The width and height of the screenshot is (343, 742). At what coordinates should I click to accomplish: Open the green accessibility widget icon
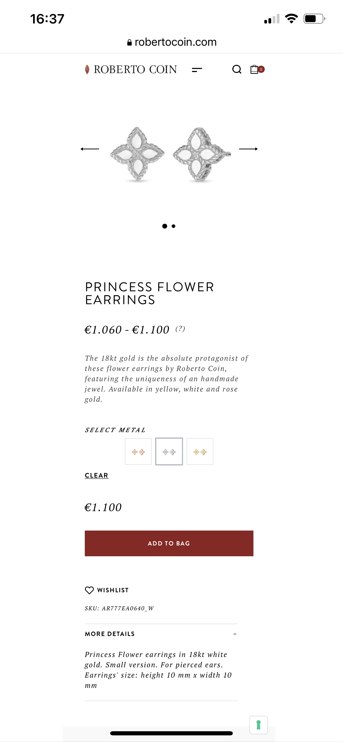click(258, 725)
